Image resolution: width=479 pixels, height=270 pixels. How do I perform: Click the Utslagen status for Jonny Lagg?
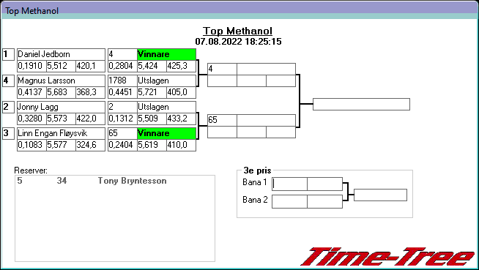[166, 107]
